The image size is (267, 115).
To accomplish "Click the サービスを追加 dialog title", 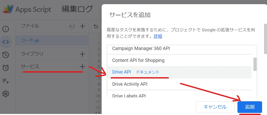I will 130,15.
